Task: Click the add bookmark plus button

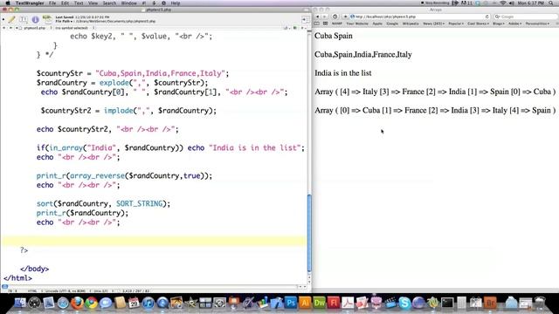Action: tap(345, 17)
